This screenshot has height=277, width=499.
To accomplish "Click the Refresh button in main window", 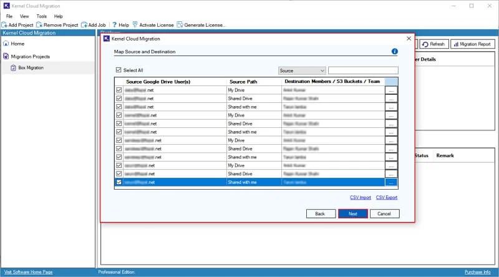I will point(434,44).
